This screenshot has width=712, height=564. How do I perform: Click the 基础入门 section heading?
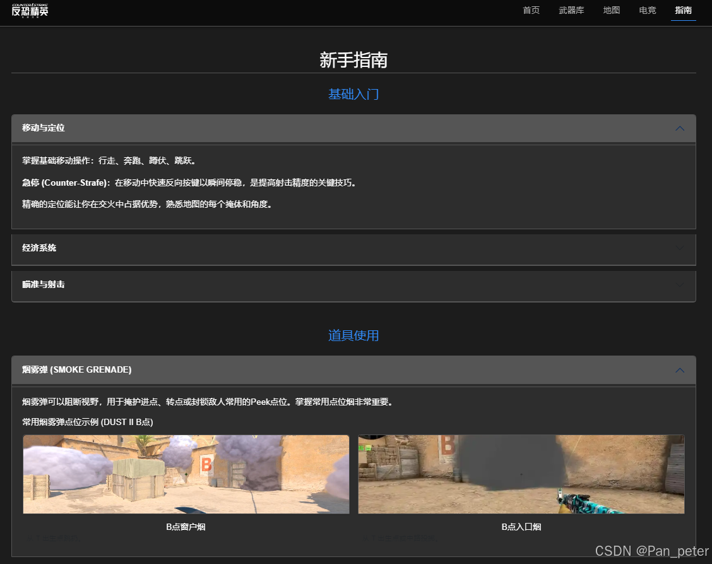(x=353, y=94)
